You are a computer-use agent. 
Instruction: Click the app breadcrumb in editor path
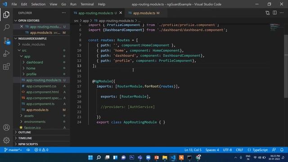(x=85, y=21)
